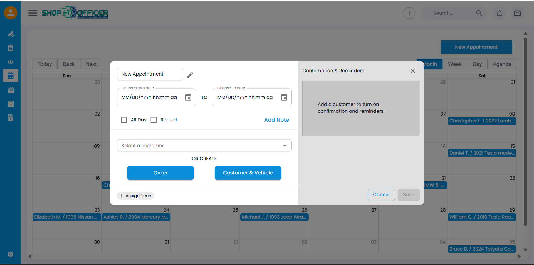Click the Add Note link
The width and height of the screenshot is (534, 265).
(276, 120)
